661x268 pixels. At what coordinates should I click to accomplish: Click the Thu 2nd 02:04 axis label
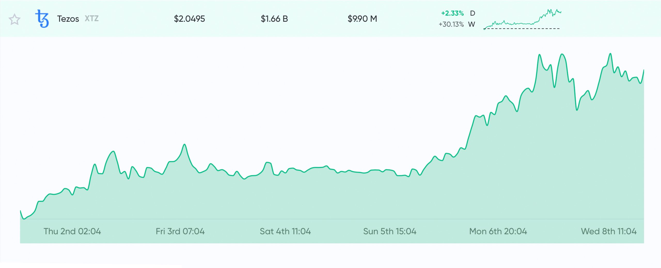pyautogui.click(x=72, y=231)
